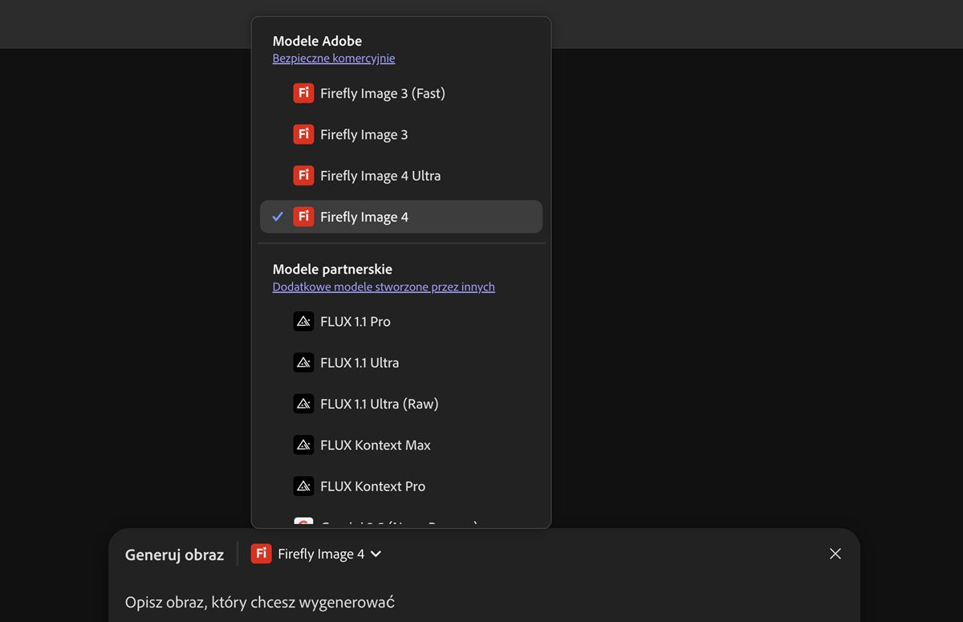This screenshot has height=622, width=963.
Task: Click the Fi icon beside Firefly Image 4 Ultra
Action: pyautogui.click(x=303, y=175)
